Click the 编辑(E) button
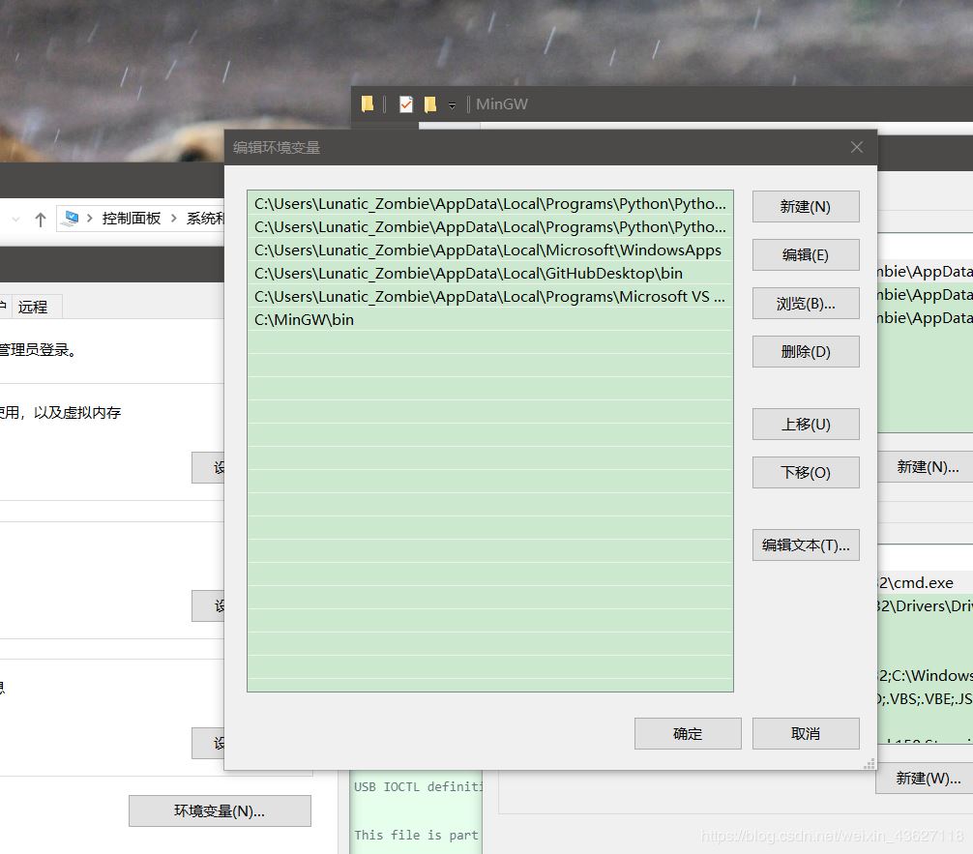The image size is (973, 854). point(806,254)
